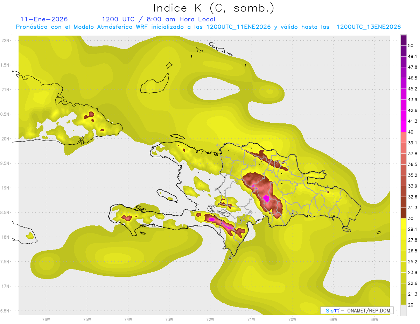Click the legend value "20"
This screenshot has width=420, height=324.
(411, 305)
